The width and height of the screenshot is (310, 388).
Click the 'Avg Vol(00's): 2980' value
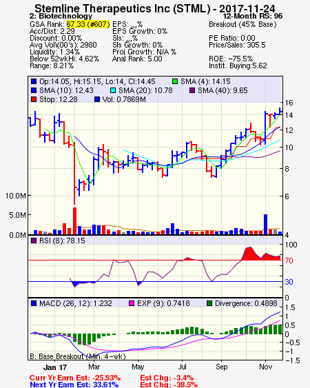[x=63, y=45]
